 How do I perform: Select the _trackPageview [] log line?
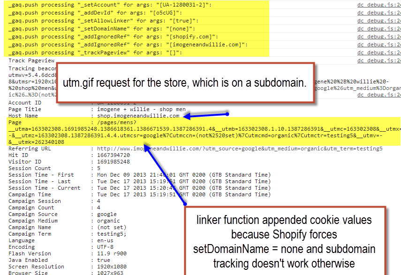[95, 52]
